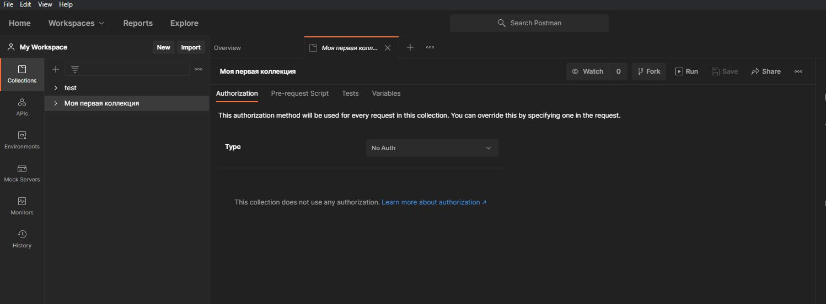
Task: Open the auth Type dropdown showing No Auth
Action: [x=432, y=148]
